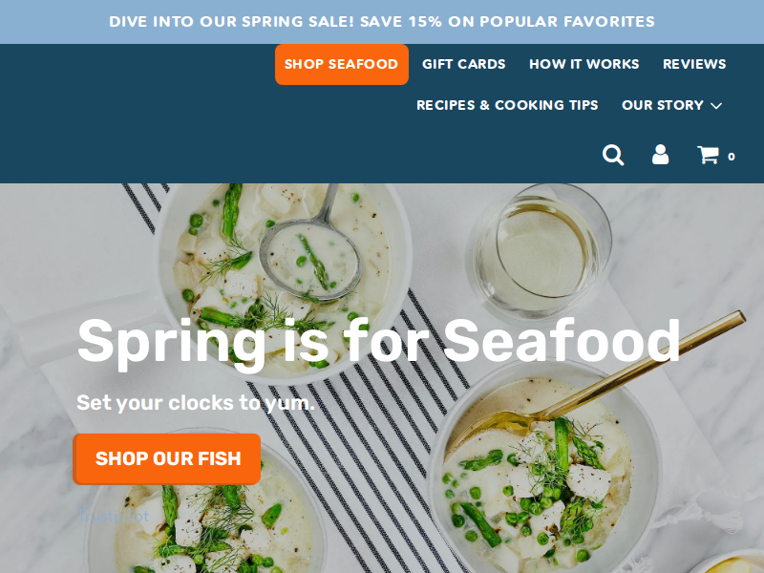Click the Shop Our Fish button

(x=167, y=459)
